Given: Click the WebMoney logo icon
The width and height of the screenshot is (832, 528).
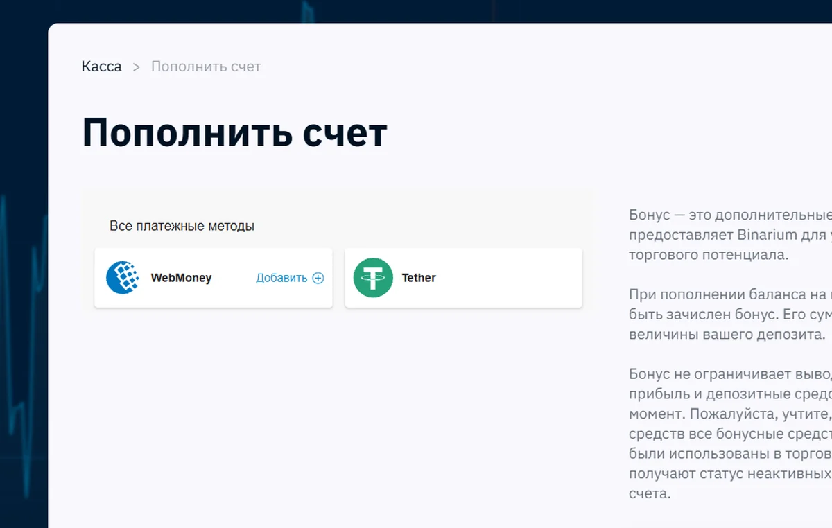Looking at the screenshot, I should [x=123, y=278].
